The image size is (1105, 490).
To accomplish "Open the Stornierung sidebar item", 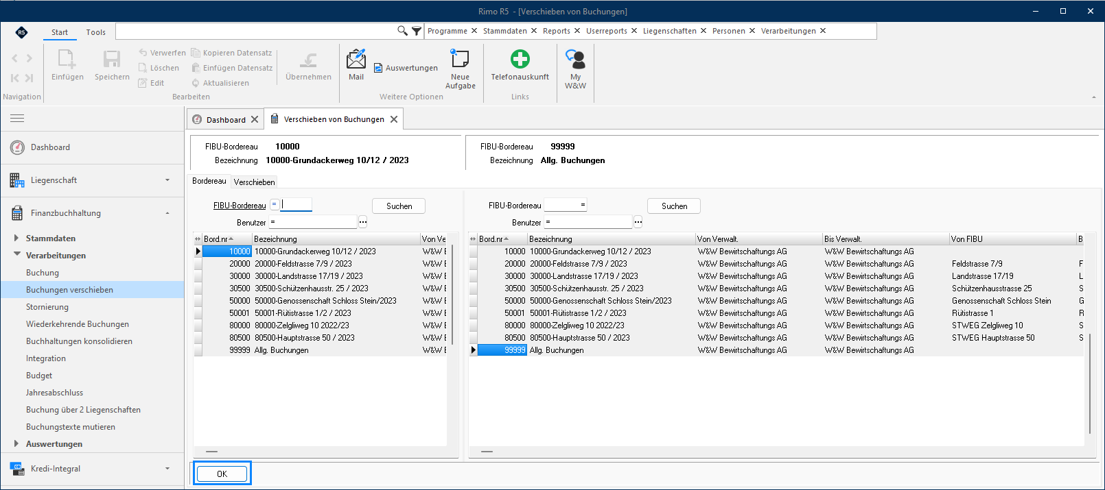I will [x=47, y=307].
